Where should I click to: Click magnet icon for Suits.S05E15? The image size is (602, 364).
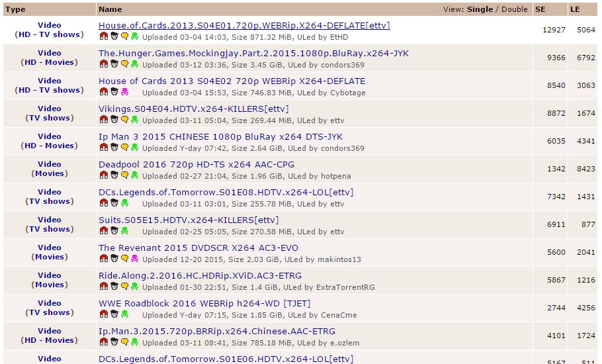coord(104,230)
